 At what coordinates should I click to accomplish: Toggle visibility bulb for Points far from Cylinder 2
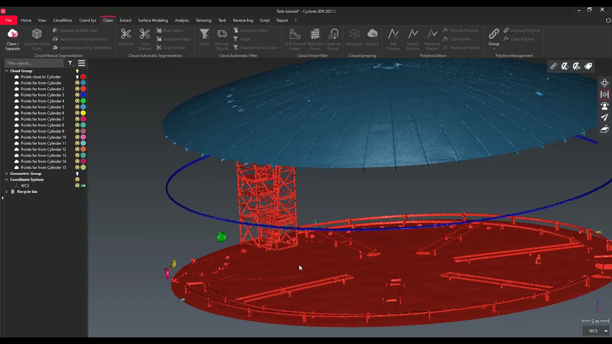pos(77,89)
